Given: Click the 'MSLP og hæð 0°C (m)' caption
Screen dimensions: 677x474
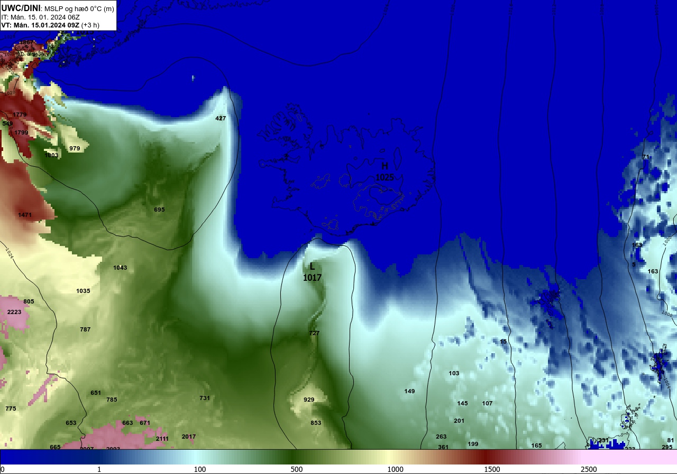Looking at the screenshot, I should [79, 8].
